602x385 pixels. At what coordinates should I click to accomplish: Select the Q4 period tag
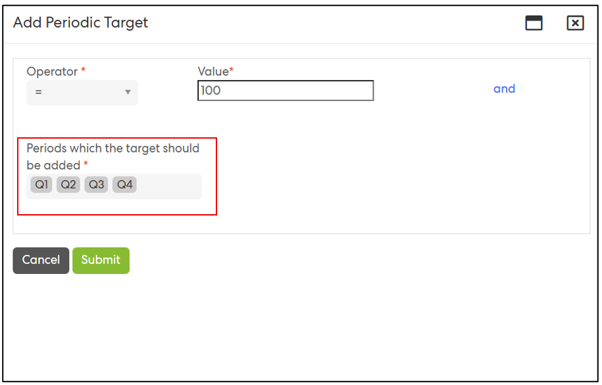124,185
